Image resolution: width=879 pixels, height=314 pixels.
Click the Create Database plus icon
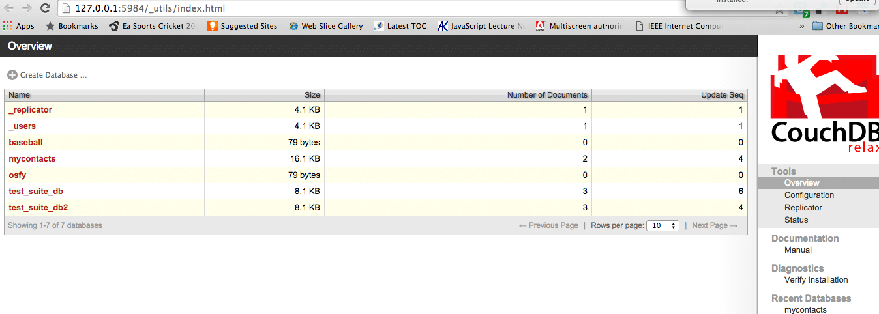(12, 75)
